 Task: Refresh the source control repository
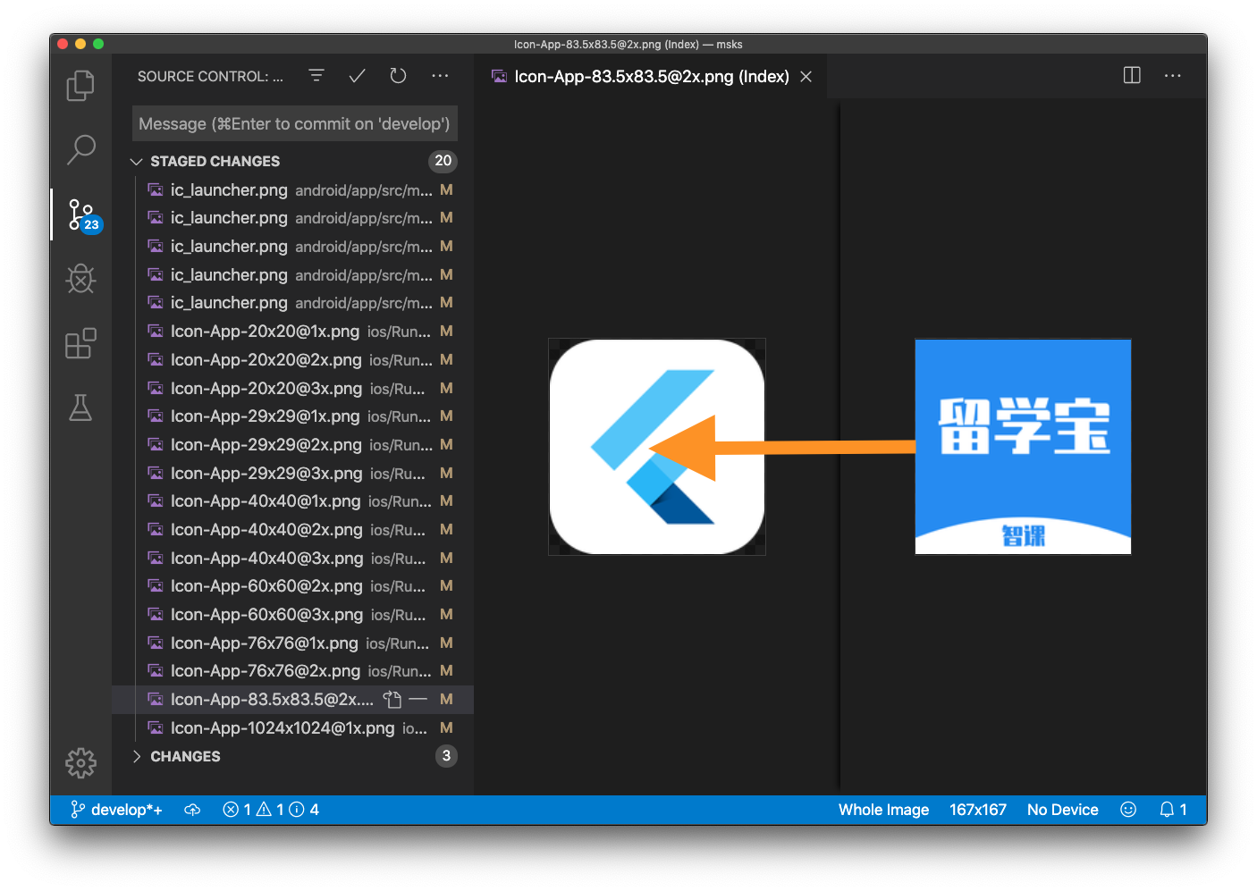click(x=398, y=76)
